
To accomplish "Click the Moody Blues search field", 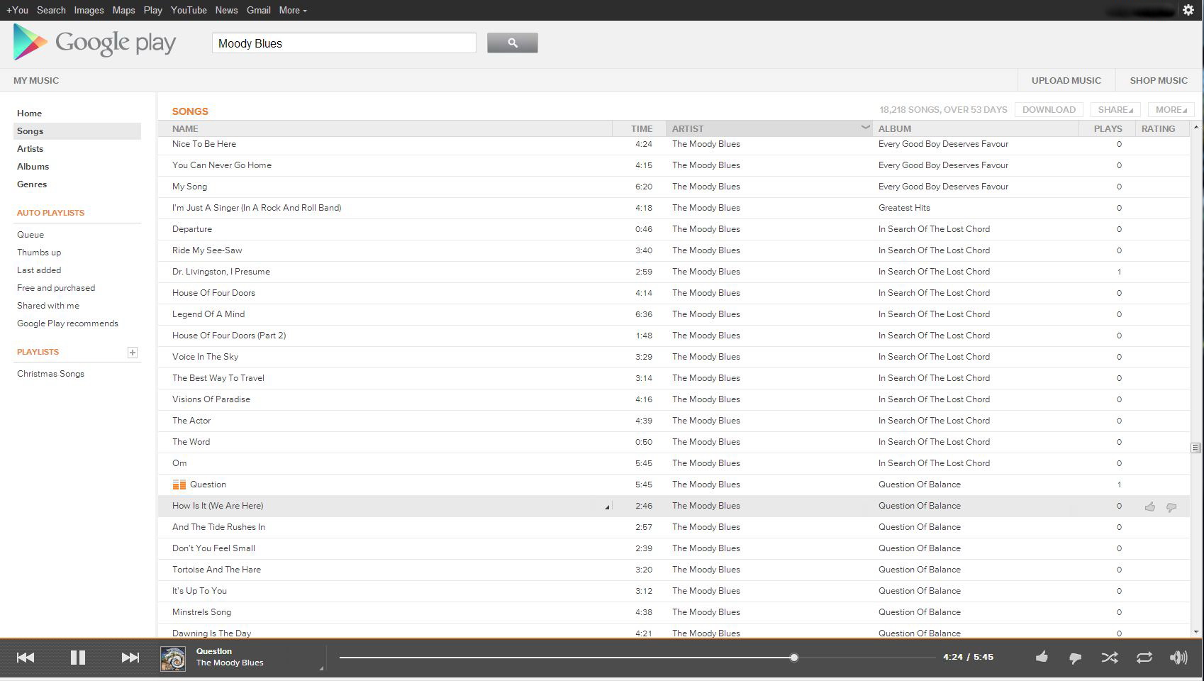I will [x=344, y=43].
